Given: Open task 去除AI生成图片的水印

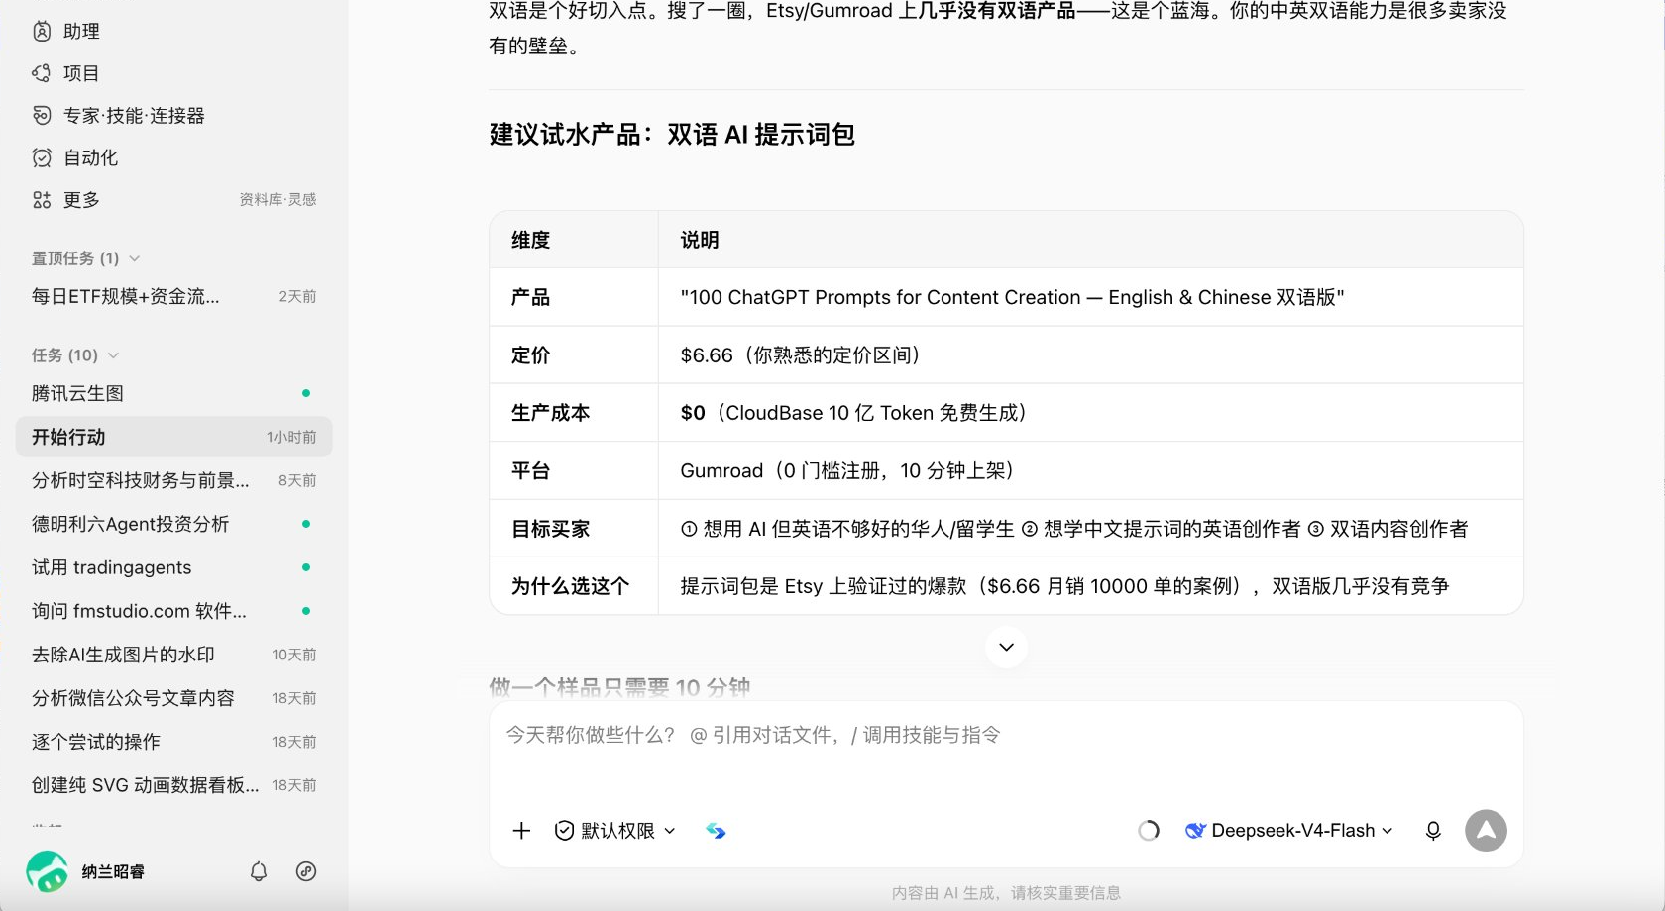Looking at the screenshot, I should pyautogui.click(x=173, y=655).
